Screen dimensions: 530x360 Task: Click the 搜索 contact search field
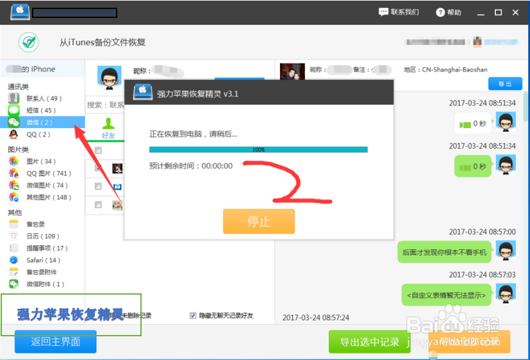click(105, 105)
